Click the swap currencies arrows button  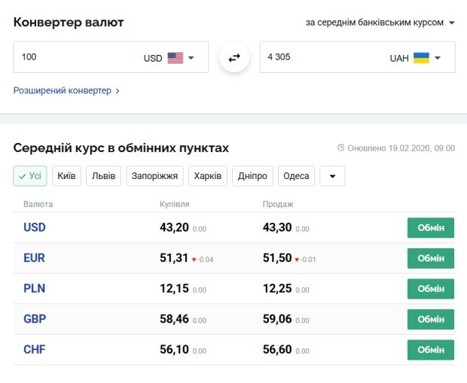[234, 58]
